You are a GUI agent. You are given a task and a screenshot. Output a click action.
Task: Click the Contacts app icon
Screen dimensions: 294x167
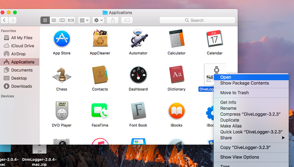click(x=100, y=75)
